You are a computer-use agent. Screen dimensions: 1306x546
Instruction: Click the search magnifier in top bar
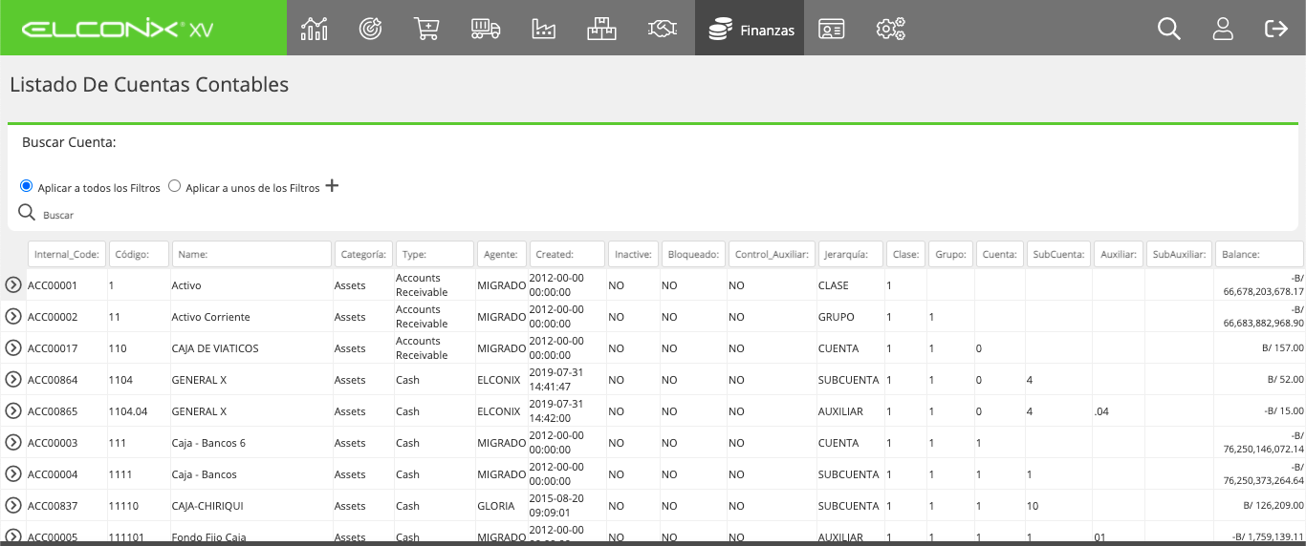click(1169, 29)
